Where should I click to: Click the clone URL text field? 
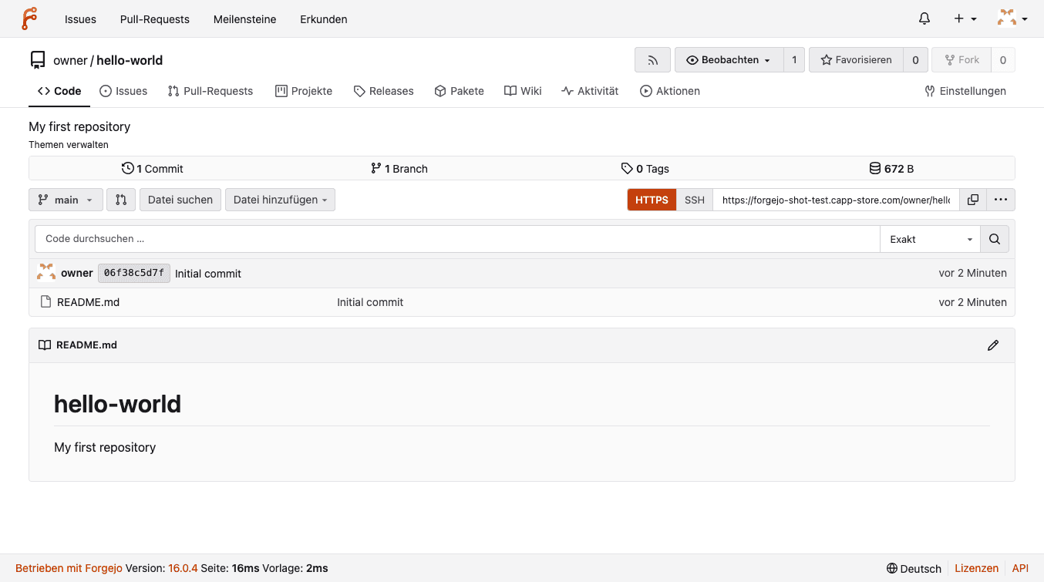click(836, 200)
